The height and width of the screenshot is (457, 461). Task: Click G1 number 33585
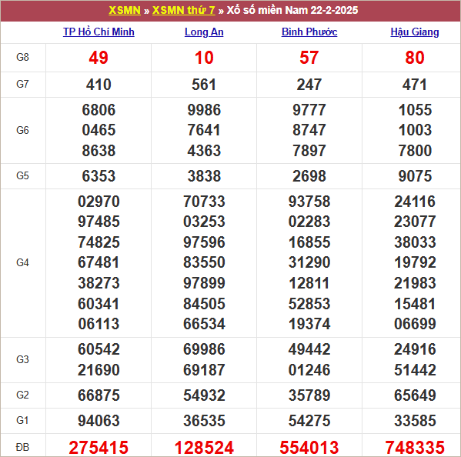(415, 421)
